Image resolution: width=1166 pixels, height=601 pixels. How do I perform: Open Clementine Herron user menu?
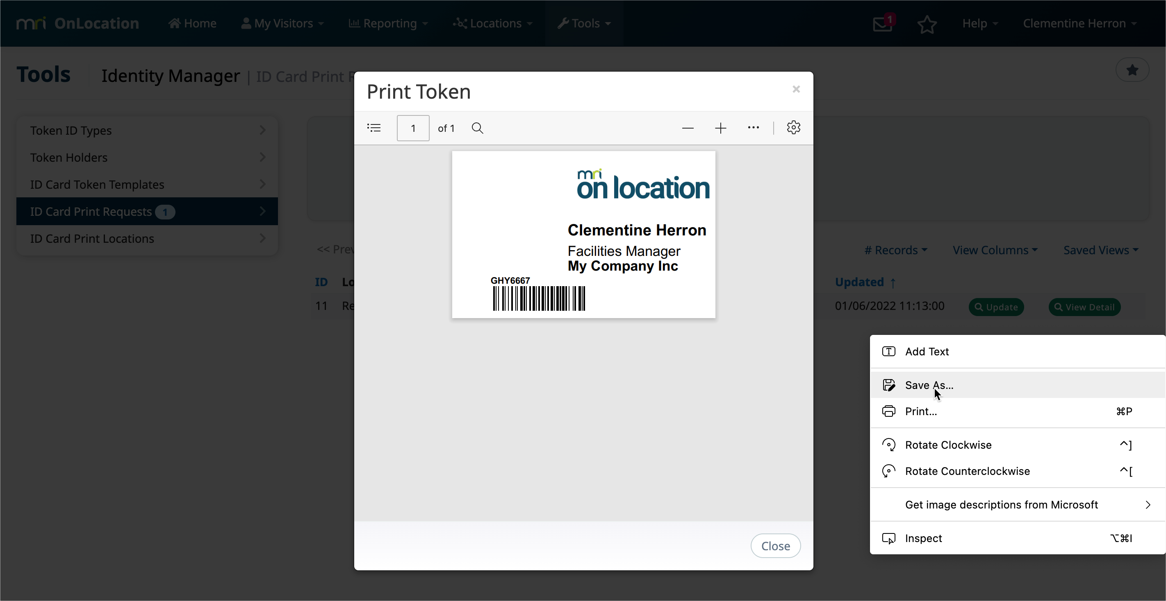point(1079,23)
